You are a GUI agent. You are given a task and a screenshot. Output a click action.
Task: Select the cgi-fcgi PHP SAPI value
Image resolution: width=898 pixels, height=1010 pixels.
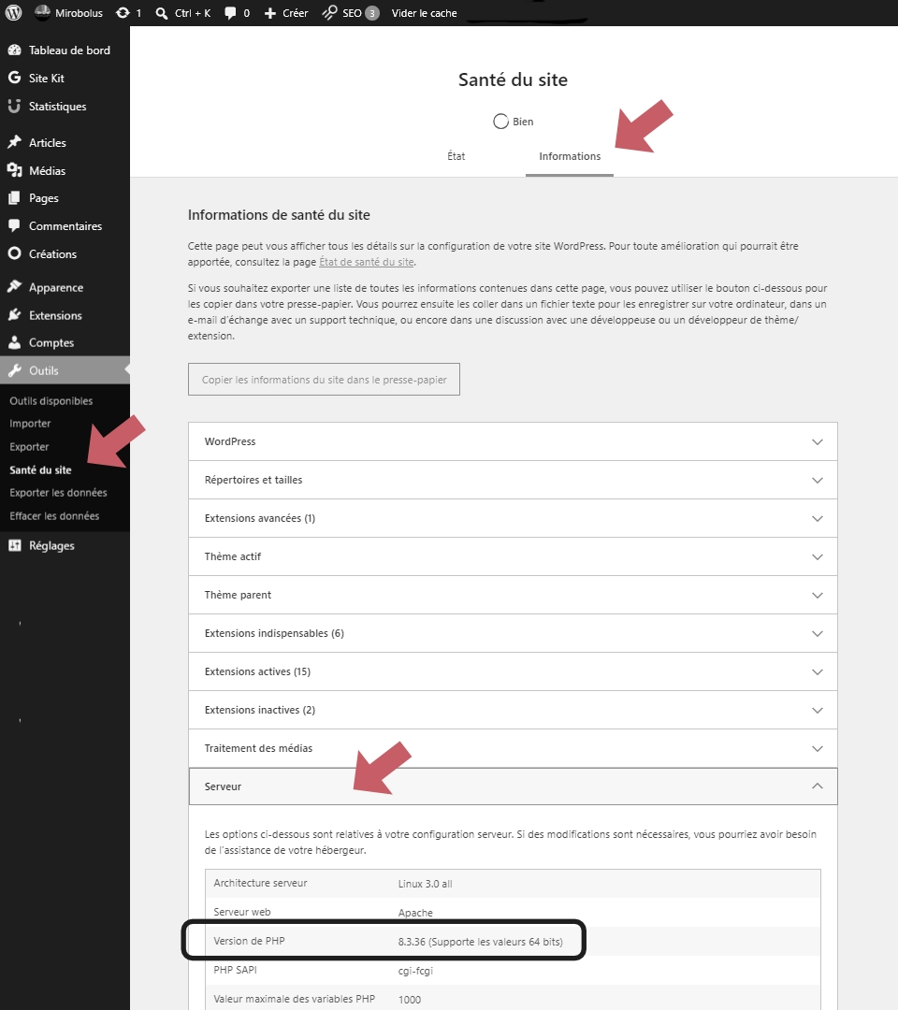coord(415,971)
